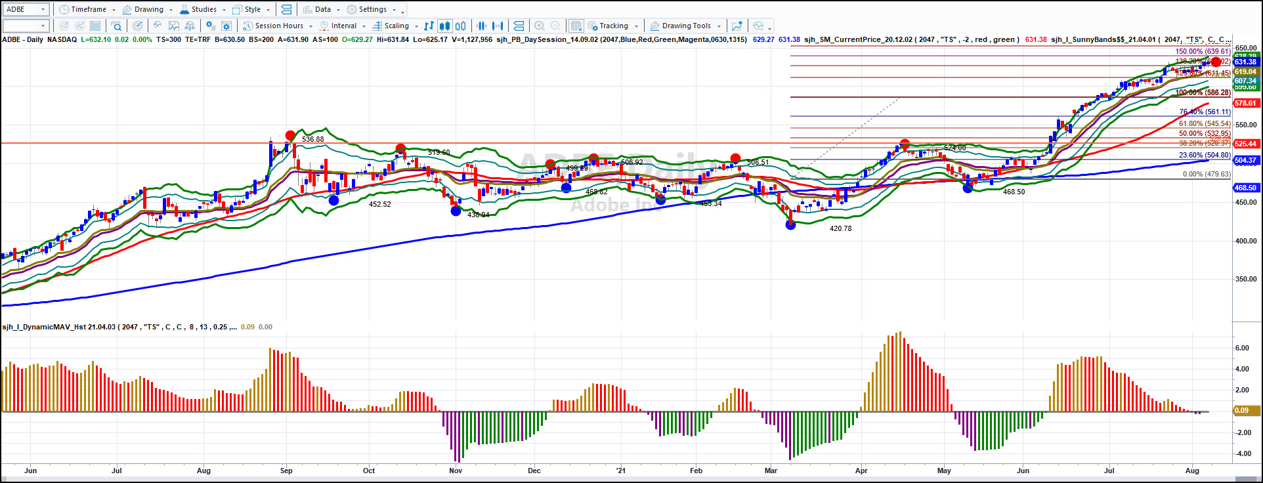Click the '23.60% (504.80)' Fibonacci label
This screenshot has height=483, width=1263.
(1205, 156)
